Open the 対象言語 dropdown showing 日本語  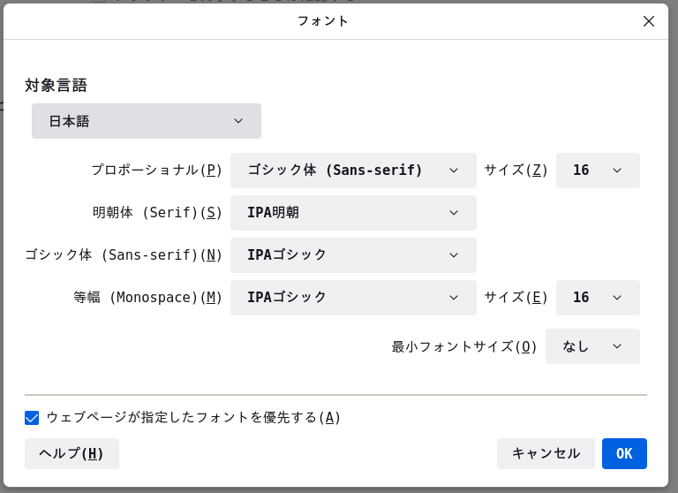tap(147, 121)
